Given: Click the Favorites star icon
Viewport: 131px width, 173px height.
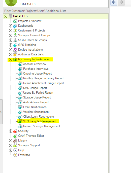Looking at the screenshot, I should (x=15, y=155).
